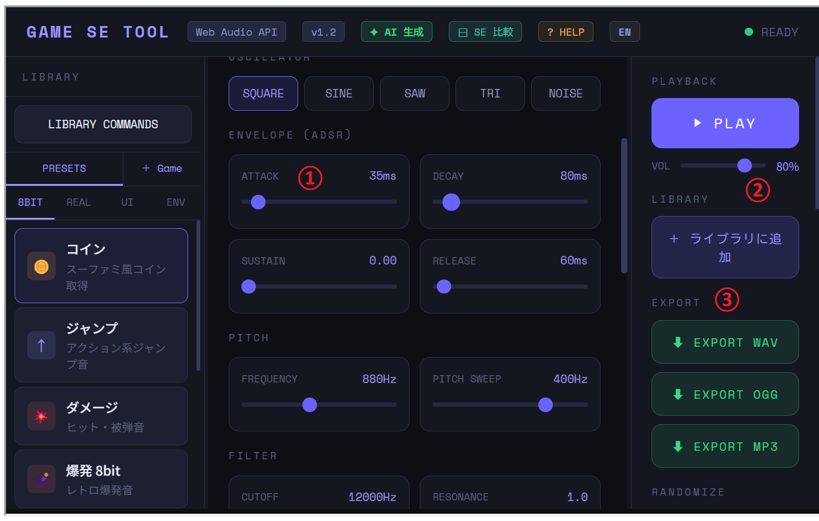Click the download arrow on EXPORT OGG
The height and width of the screenshot is (521, 819).
[x=678, y=395]
